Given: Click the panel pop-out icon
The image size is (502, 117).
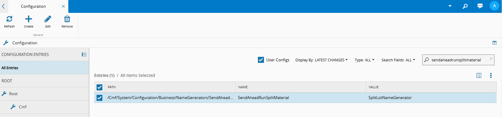Looking at the screenshot, I should (x=494, y=43).
